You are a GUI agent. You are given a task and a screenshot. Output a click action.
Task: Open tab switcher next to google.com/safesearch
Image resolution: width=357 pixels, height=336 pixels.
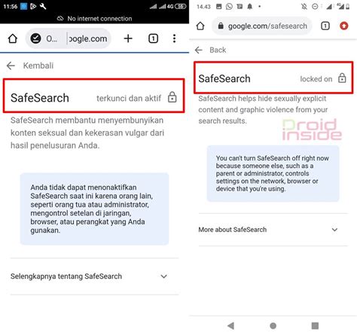coord(325,26)
